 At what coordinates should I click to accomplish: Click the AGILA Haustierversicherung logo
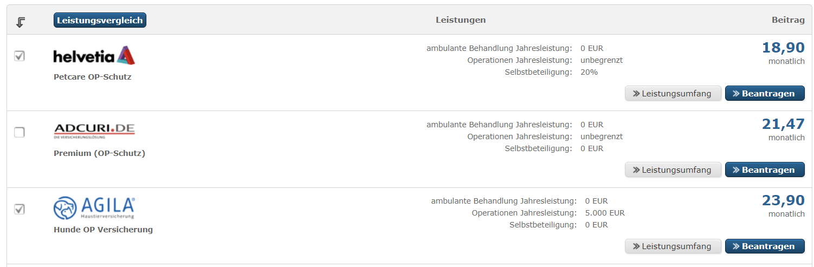94,208
